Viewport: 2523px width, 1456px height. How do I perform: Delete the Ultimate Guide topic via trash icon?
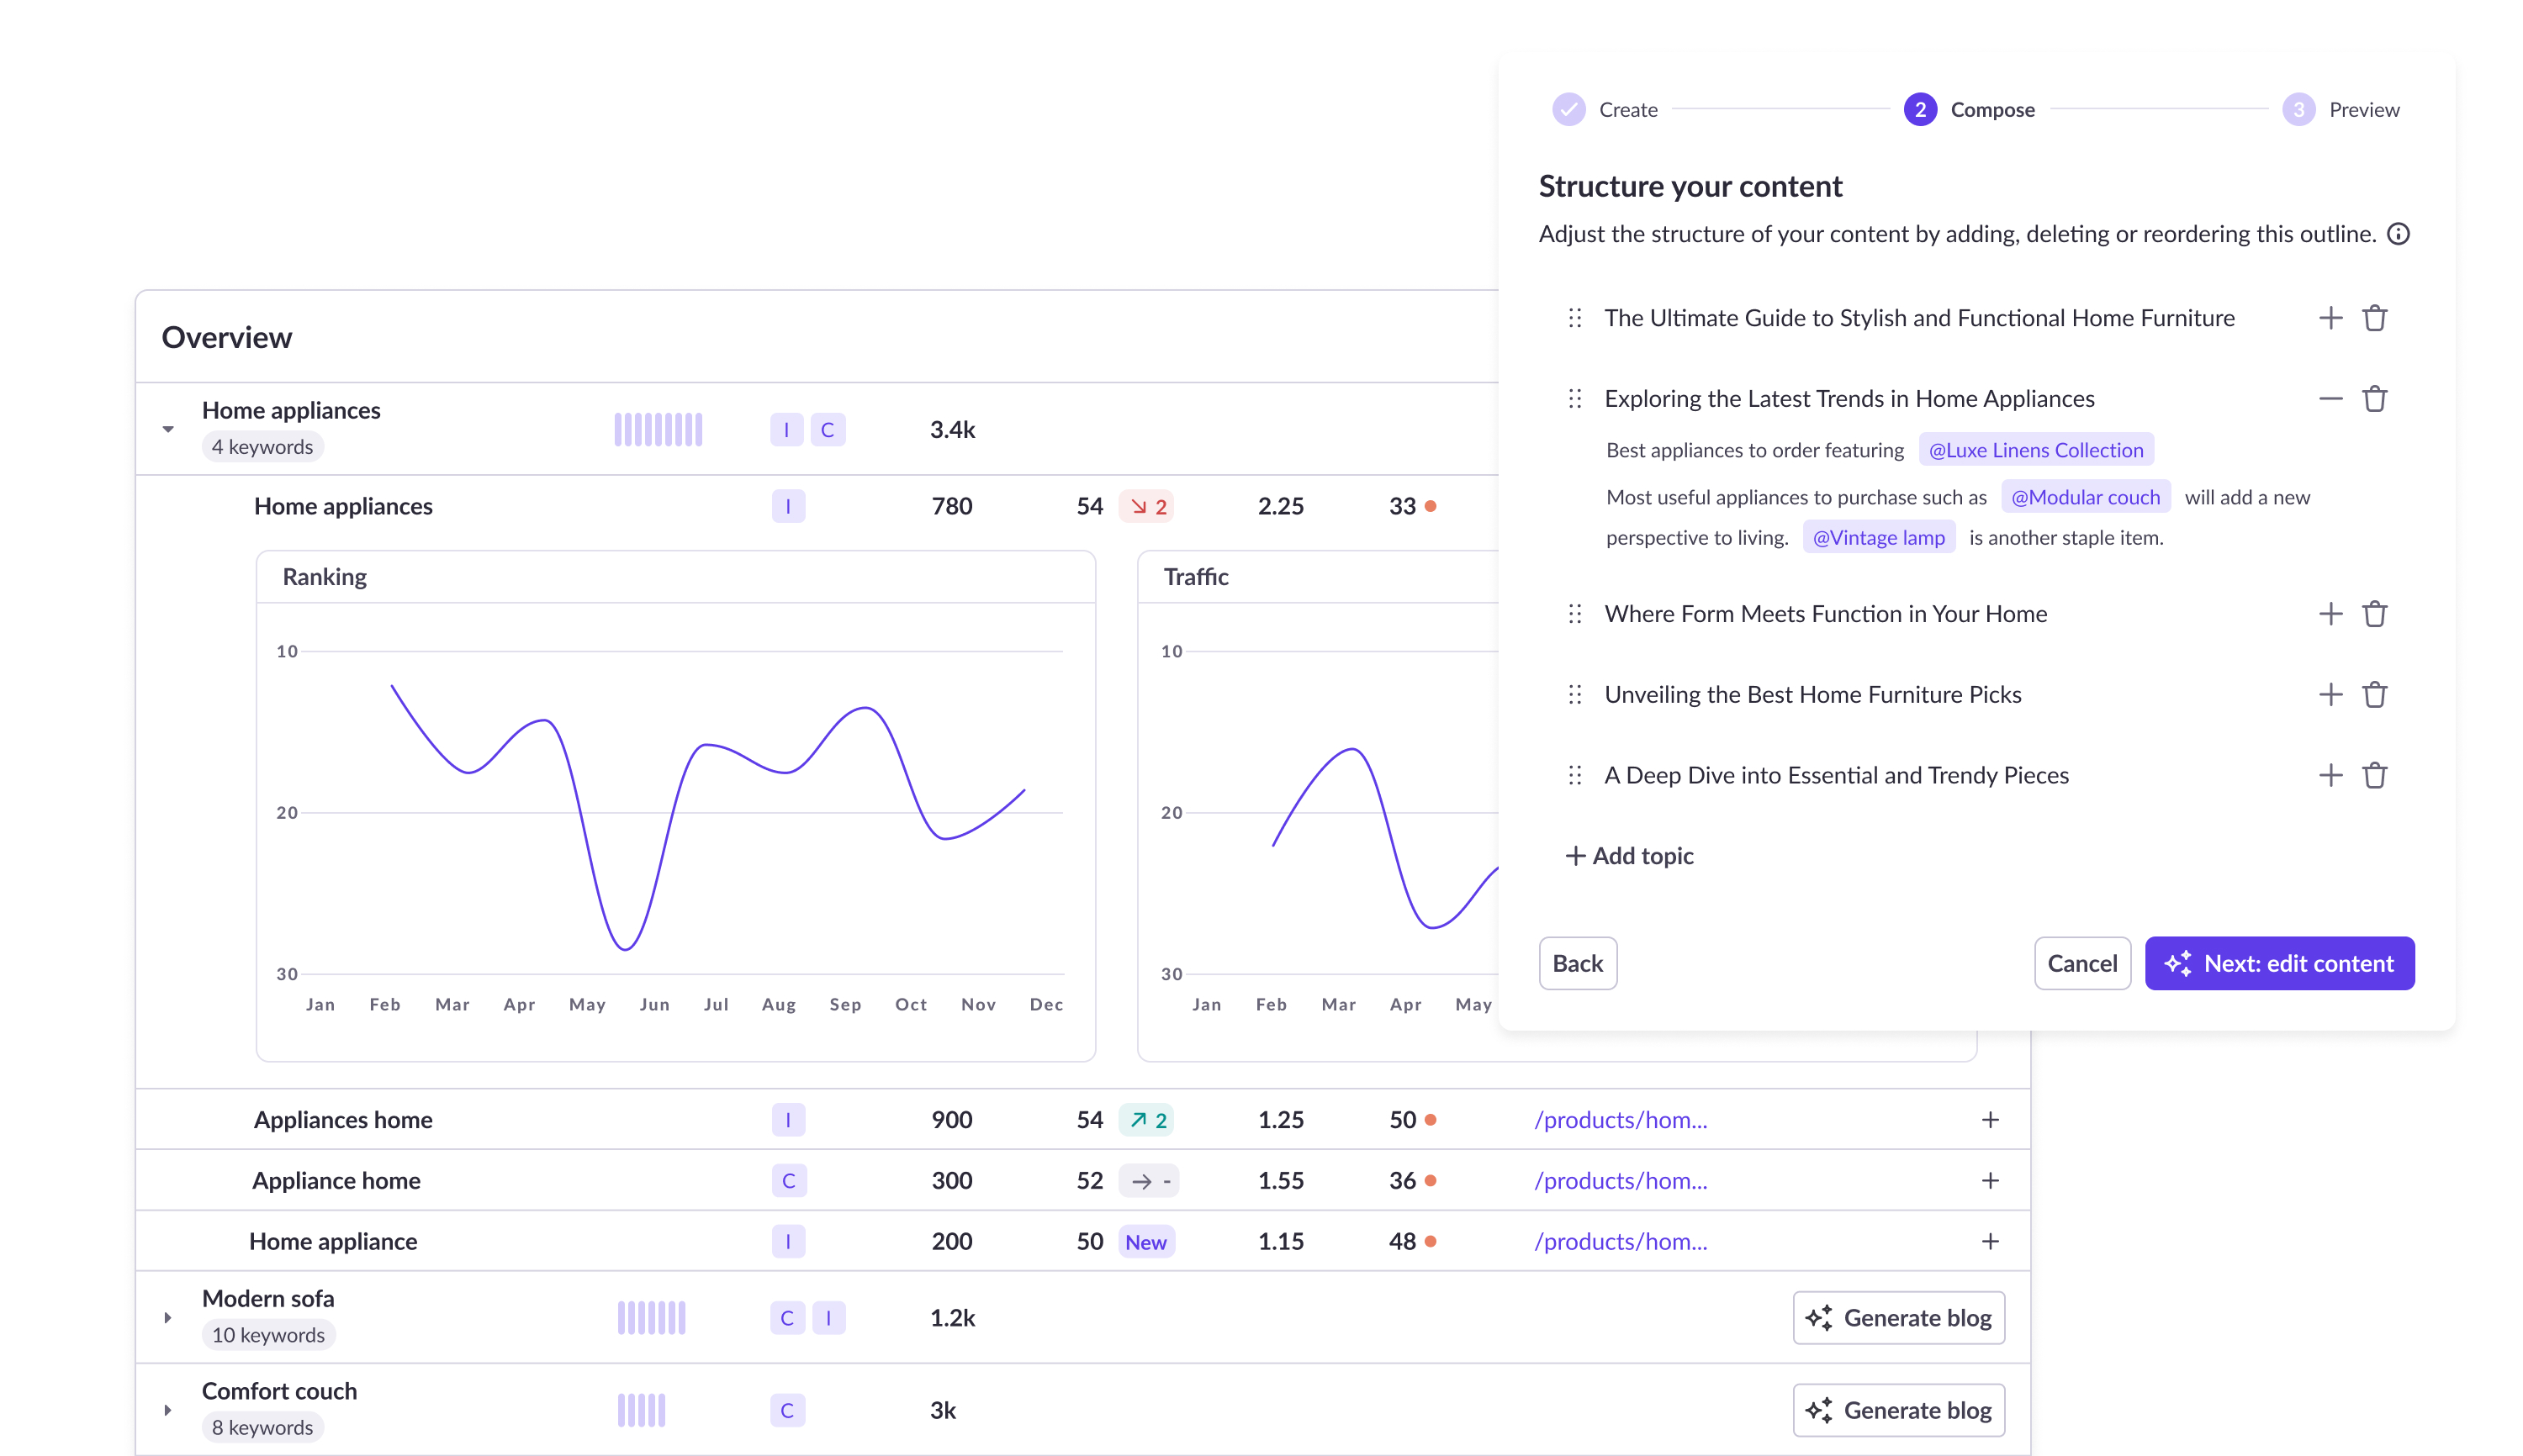tap(2374, 318)
